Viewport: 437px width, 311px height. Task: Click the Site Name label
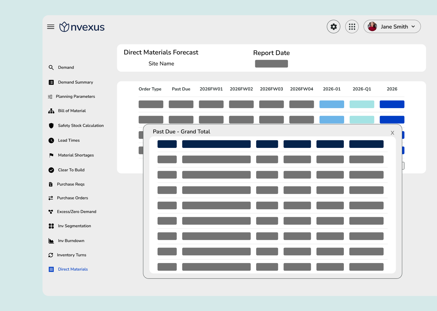161,64
